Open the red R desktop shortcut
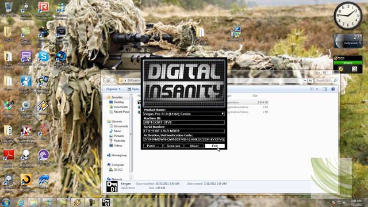The width and height of the screenshot is (368, 207). pos(44,9)
